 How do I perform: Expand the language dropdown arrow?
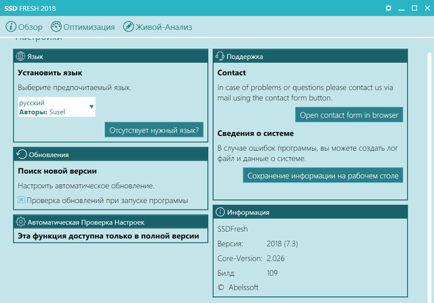pyautogui.click(x=91, y=106)
